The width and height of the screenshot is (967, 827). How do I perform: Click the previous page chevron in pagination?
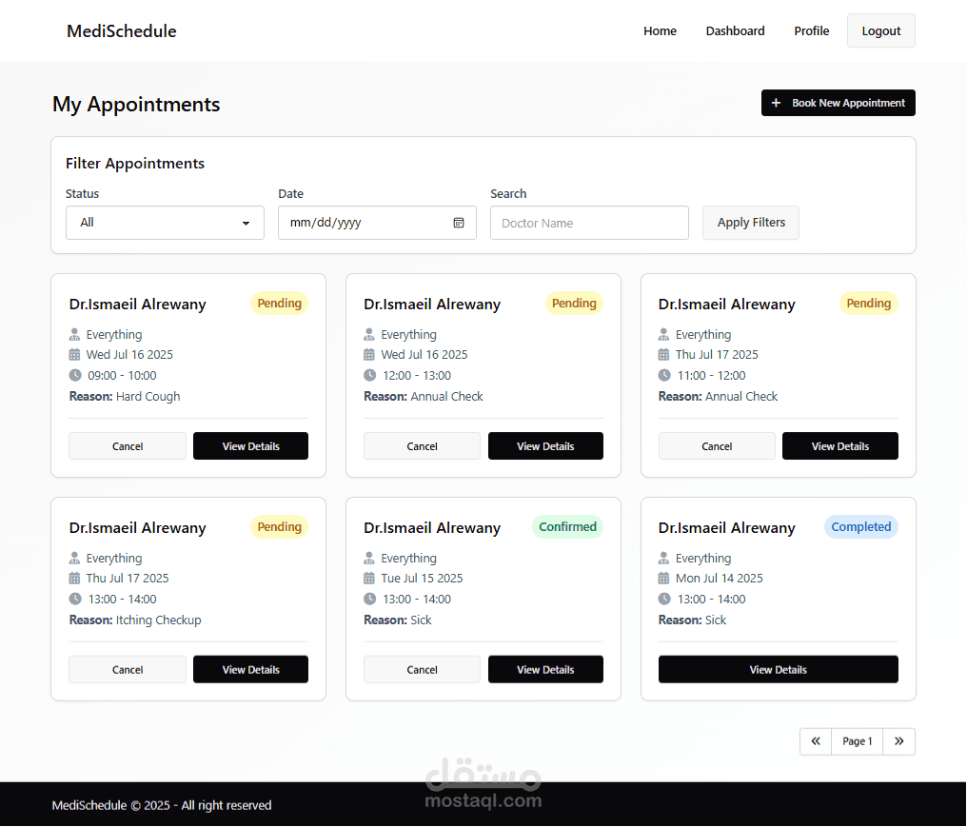click(x=815, y=741)
